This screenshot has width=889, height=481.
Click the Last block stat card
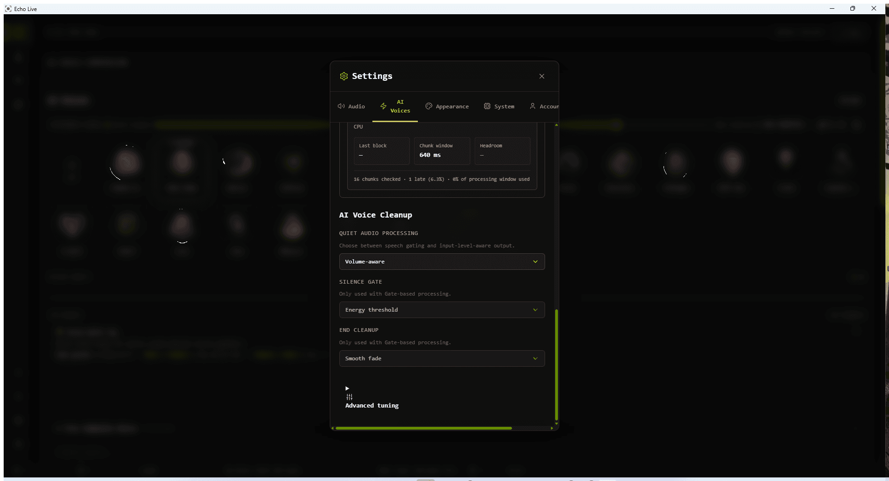point(381,151)
